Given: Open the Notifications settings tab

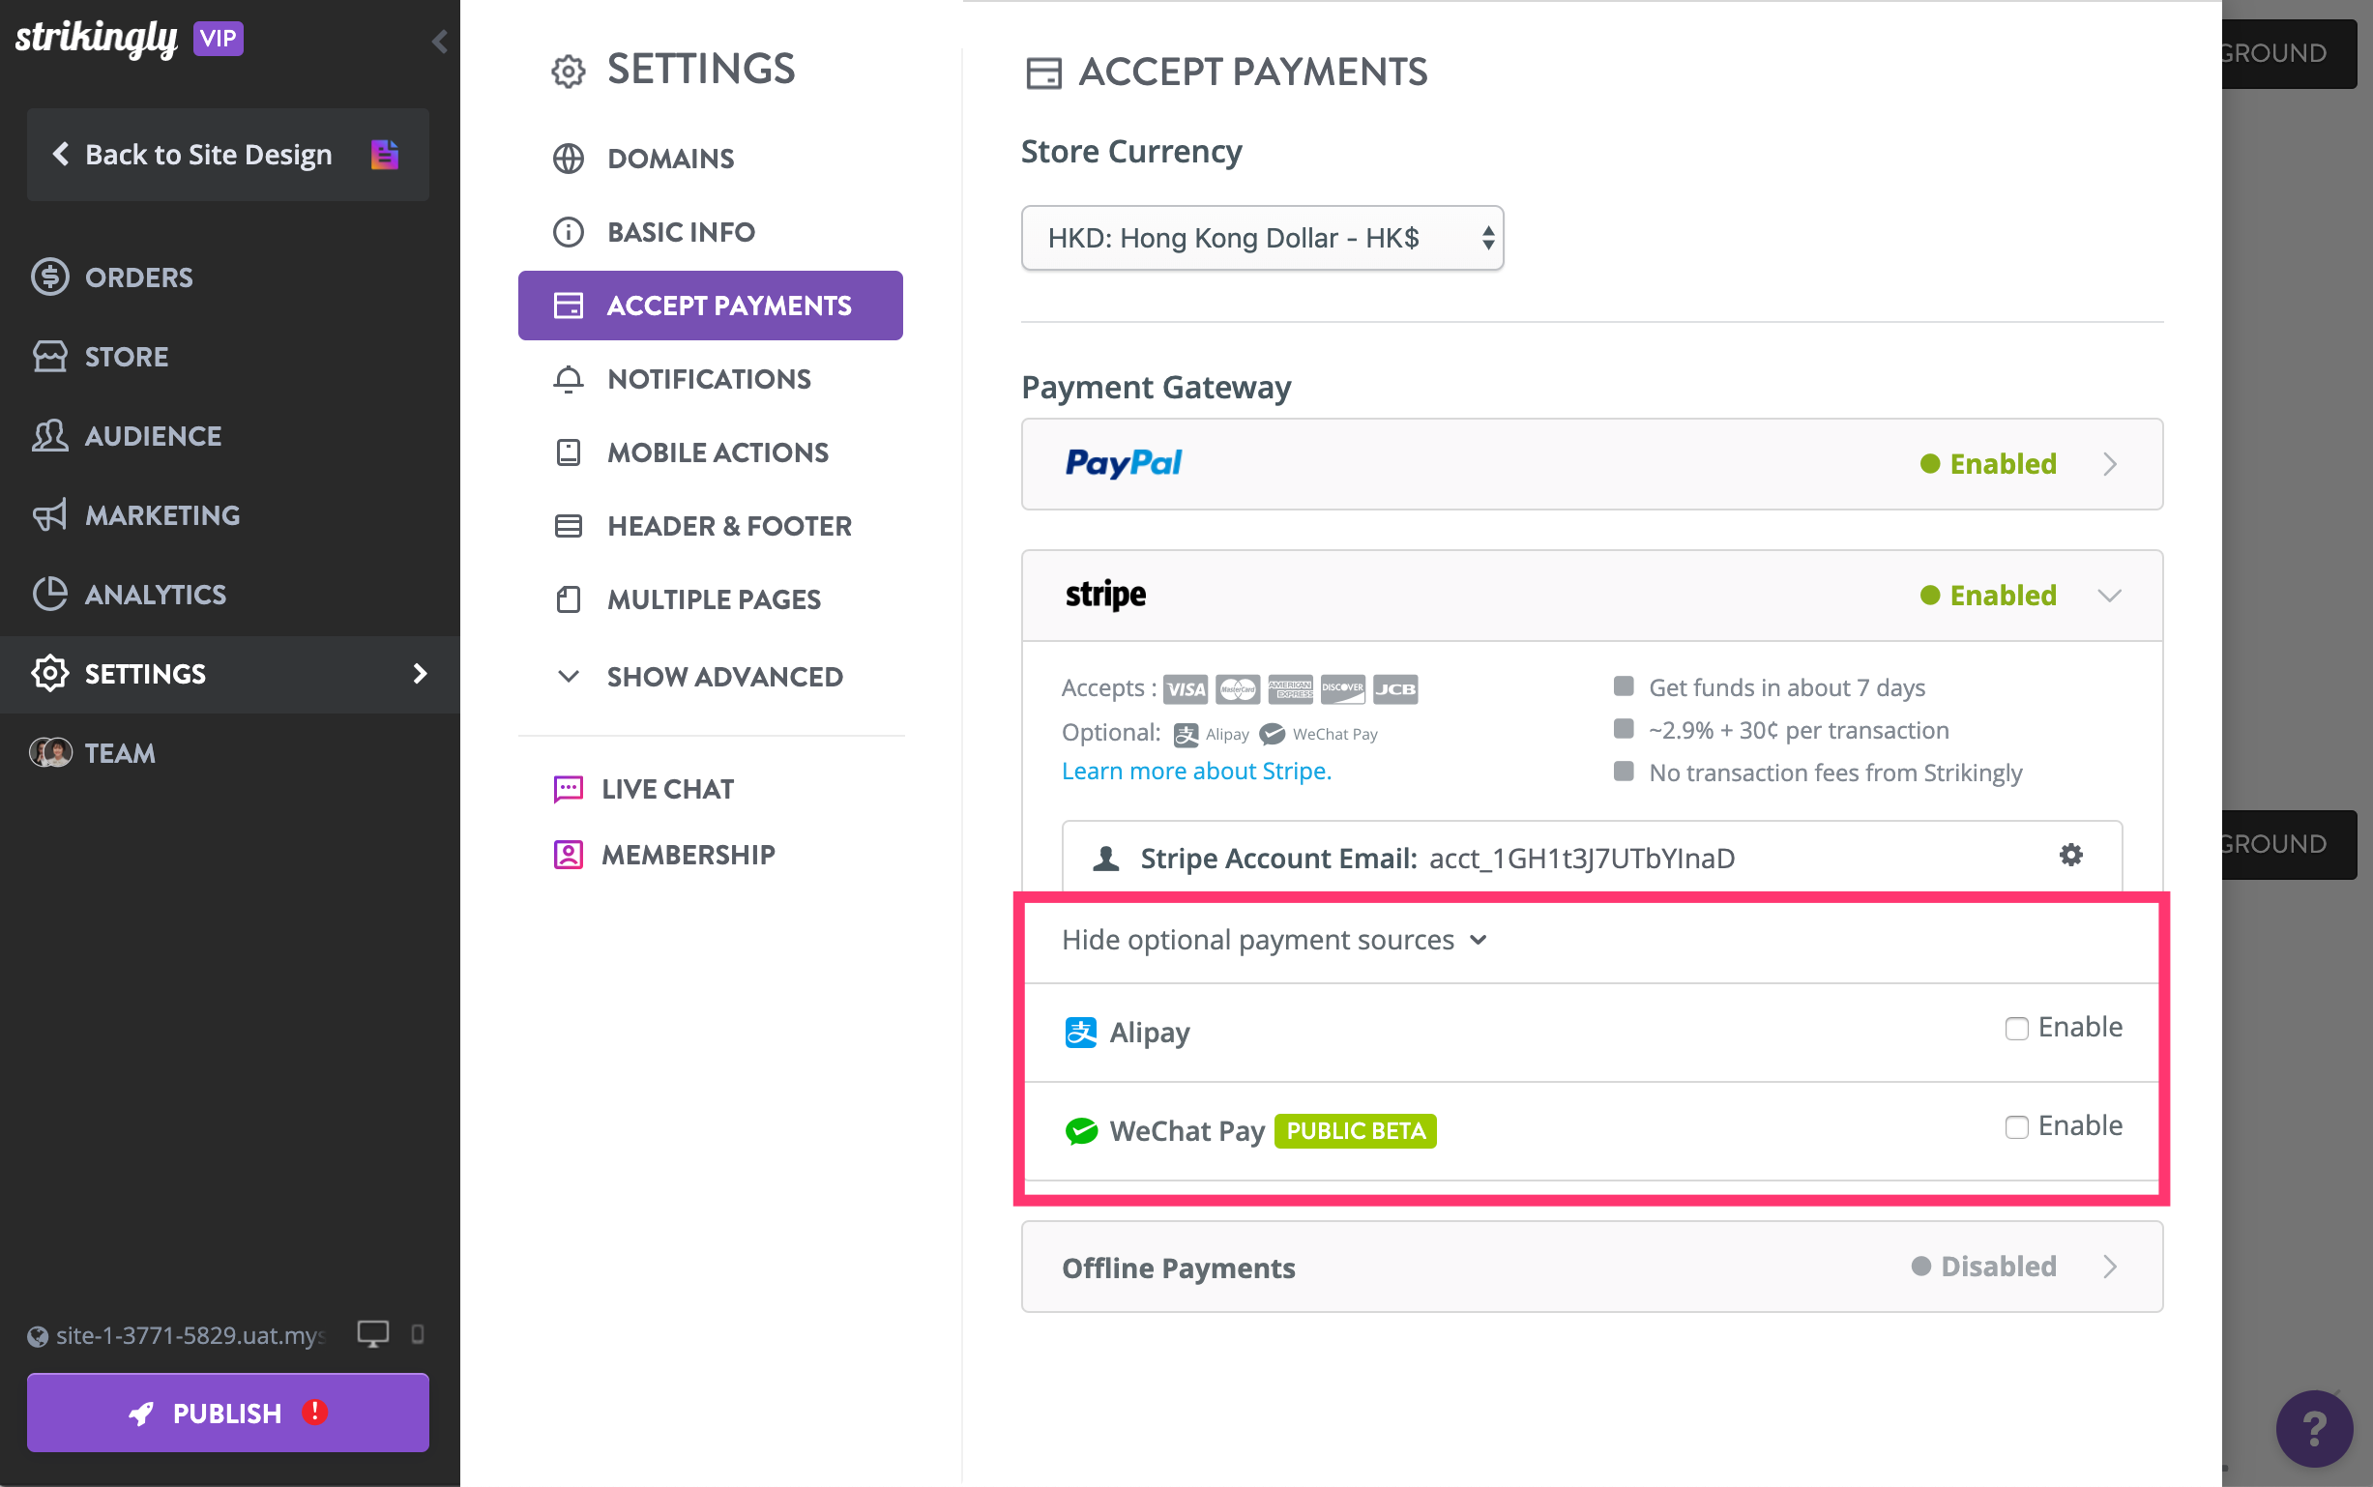Looking at the screenshot, I should pos(710,379).
